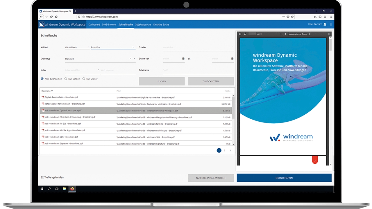Screen dimensions: 372x209
Task: Click the Firefox taskbar icon
Action: tap(72, 189)
